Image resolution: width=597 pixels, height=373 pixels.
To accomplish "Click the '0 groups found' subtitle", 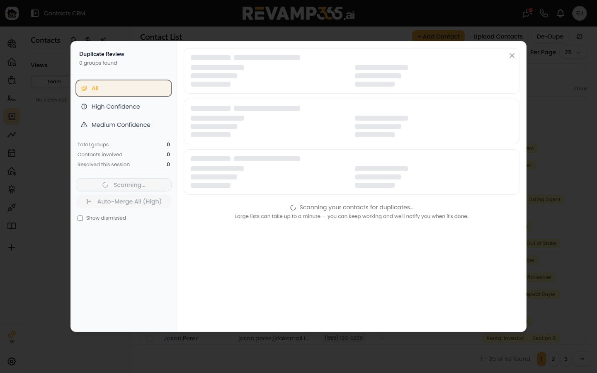I will coord(98,63).
